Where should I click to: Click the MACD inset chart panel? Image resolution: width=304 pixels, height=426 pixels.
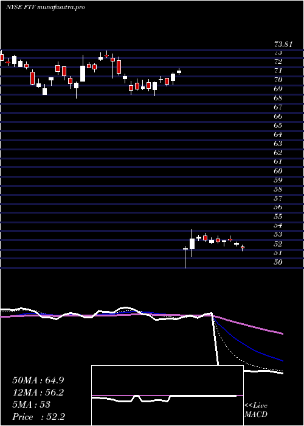point(167,396)
